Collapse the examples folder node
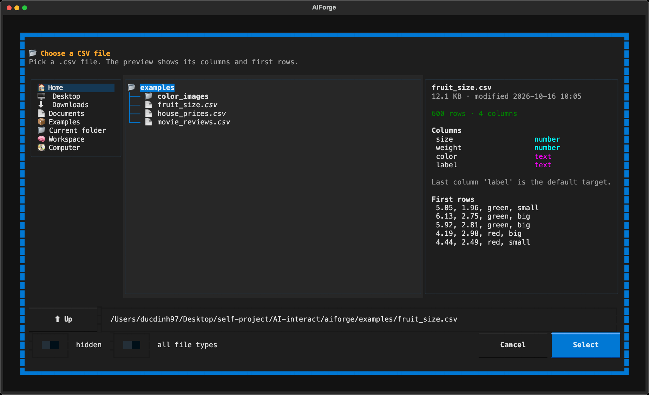The width and height of the screenshot is (649, 395). (157, 88)
